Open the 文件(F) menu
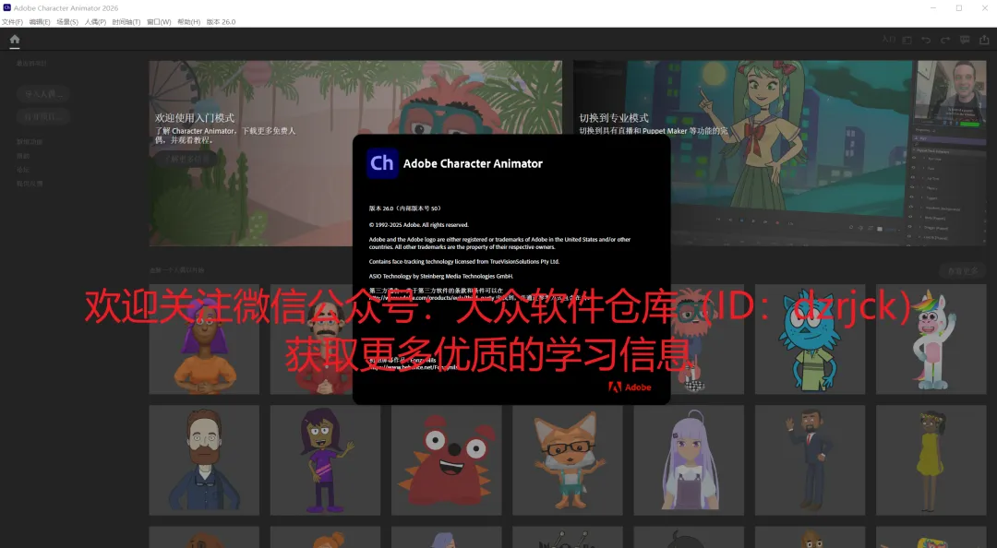 12,21
